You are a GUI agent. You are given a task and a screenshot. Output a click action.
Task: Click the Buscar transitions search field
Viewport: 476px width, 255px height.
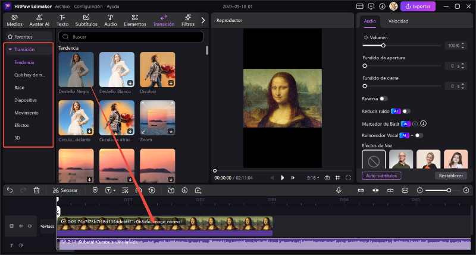coord(131,37)
